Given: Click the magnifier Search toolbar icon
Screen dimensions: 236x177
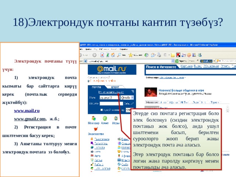Looking at the screenshot, I should [x=119, y=55].
